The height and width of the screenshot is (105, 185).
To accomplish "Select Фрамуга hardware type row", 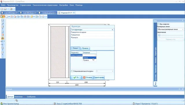I will (92, 37).
